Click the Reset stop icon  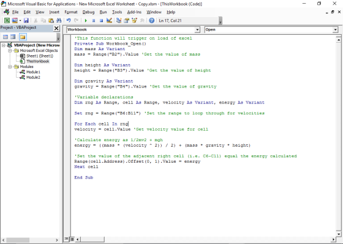click(x=101, y=21)
